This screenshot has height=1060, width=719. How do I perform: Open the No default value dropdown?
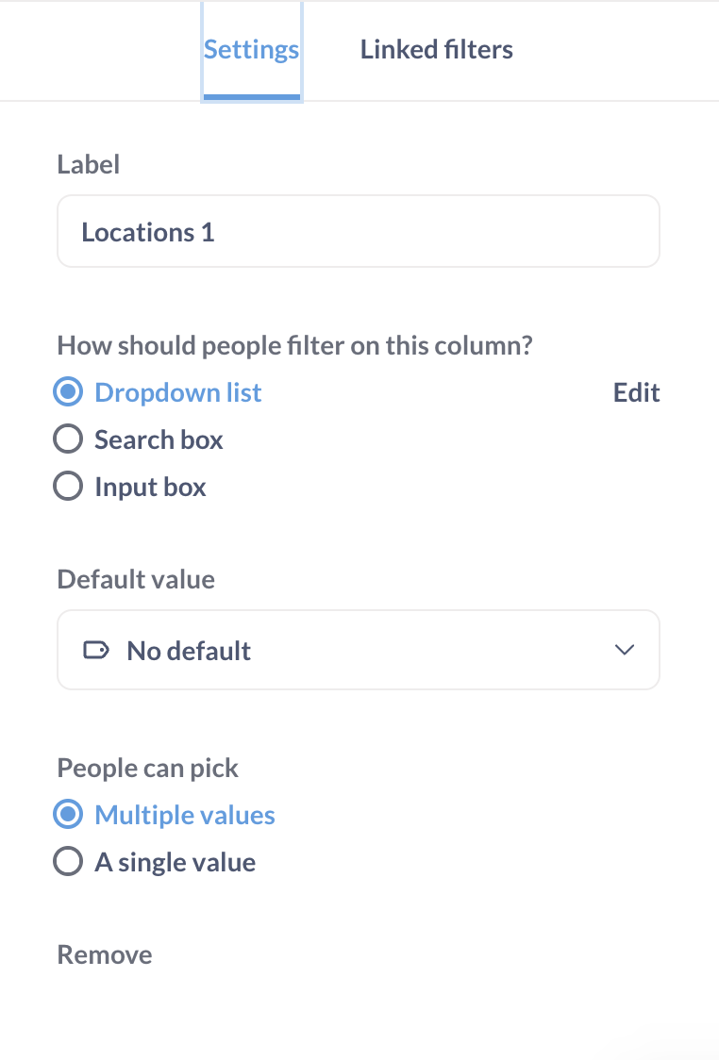(x=359, y=650)
